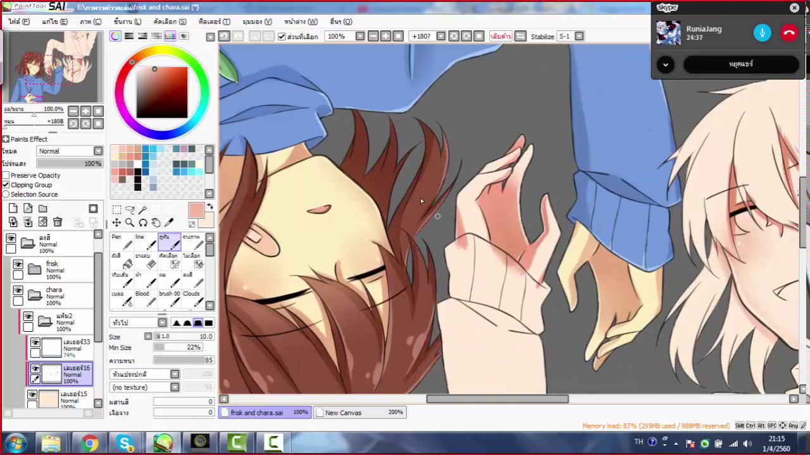Zoom in with toolbar plus button
The width and height of the screenshot is (810, 455).
click(x=385, y=36)
